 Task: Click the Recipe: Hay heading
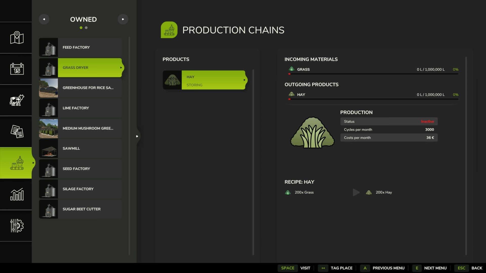point(299,182)
